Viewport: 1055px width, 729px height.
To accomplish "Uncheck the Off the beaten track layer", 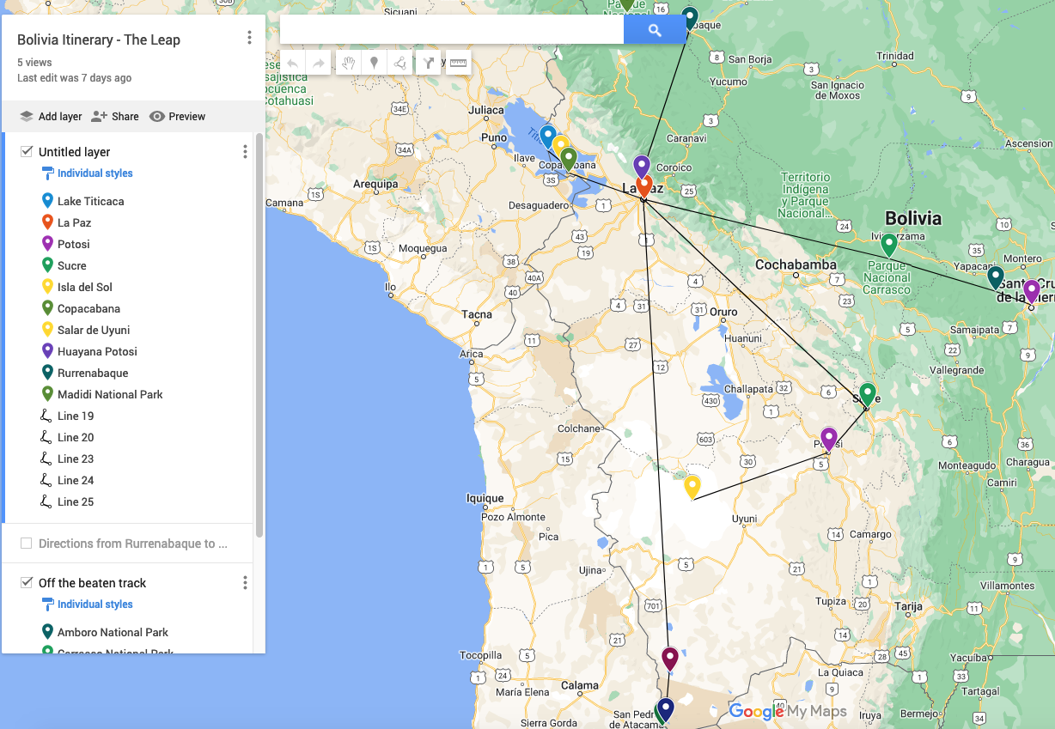I will pyautogui.click(x=27, y=583).
